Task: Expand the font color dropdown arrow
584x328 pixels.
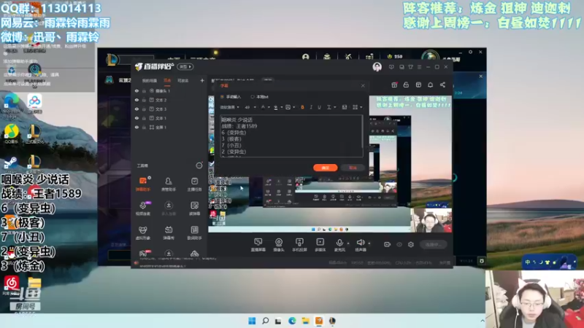Action: pyautogui.click(x=269, y=107)
